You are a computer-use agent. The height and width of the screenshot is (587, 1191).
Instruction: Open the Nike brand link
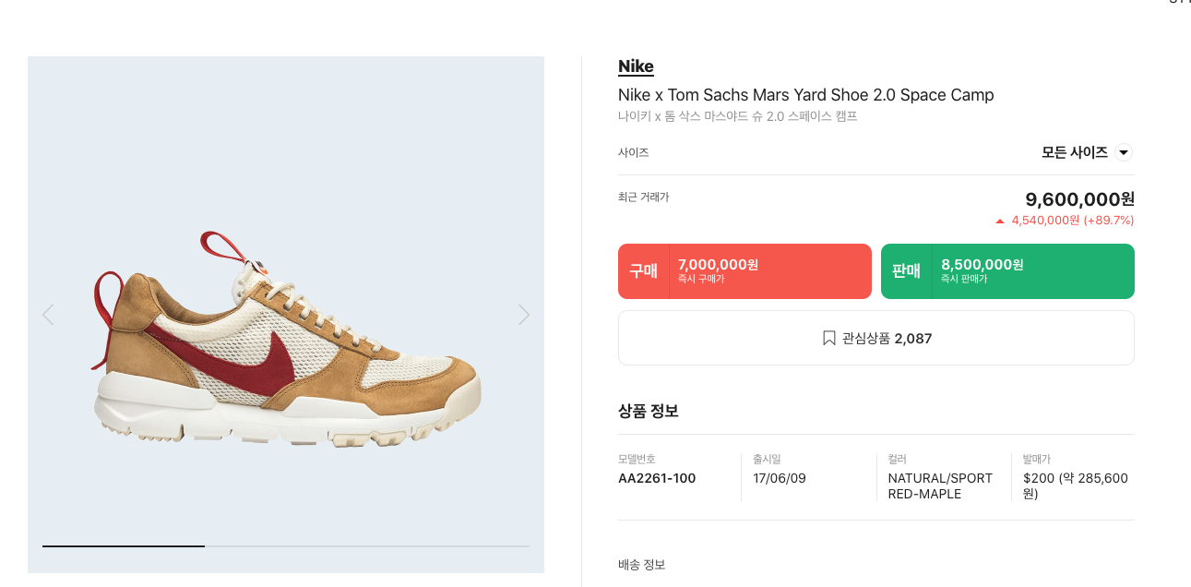tap(636, 66)
